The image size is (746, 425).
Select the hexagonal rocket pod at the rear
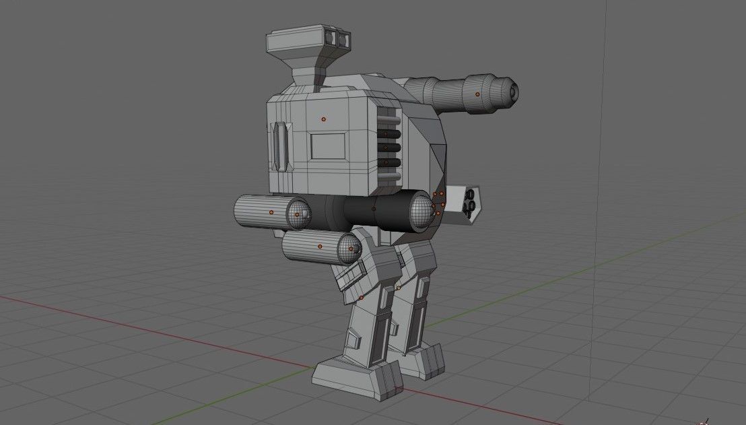[464, 205]
